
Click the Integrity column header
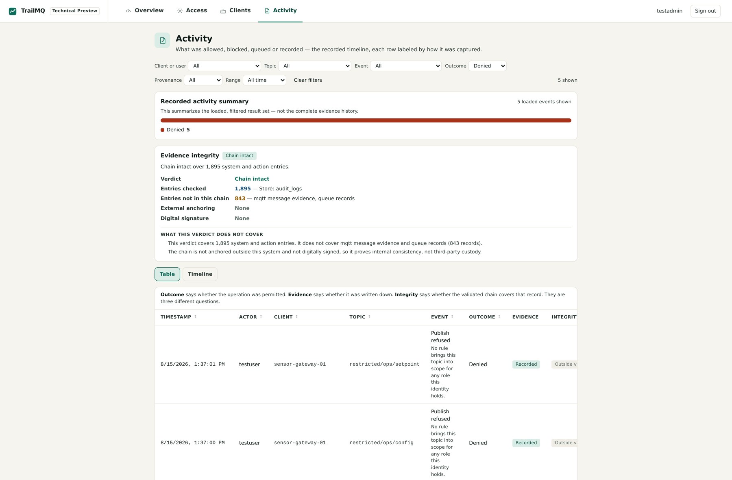pyautogui.click(x=564, y=317)
